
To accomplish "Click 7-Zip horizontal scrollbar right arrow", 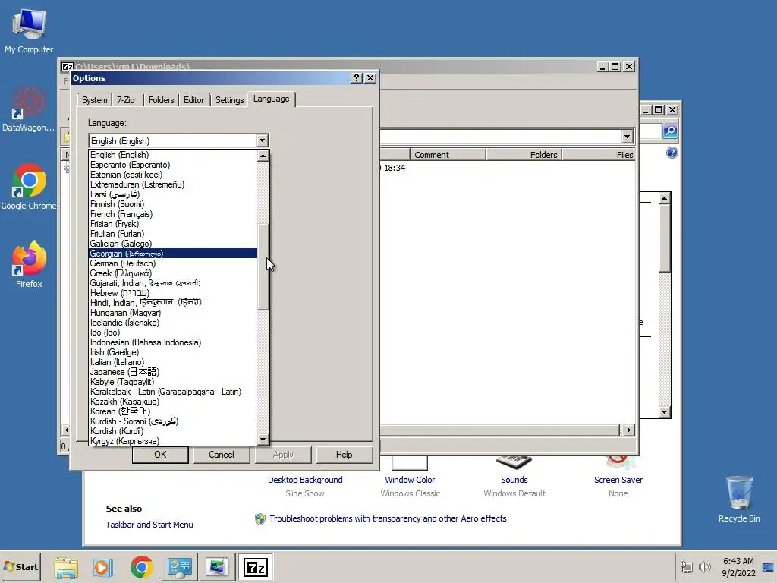I will coord(629,430).
